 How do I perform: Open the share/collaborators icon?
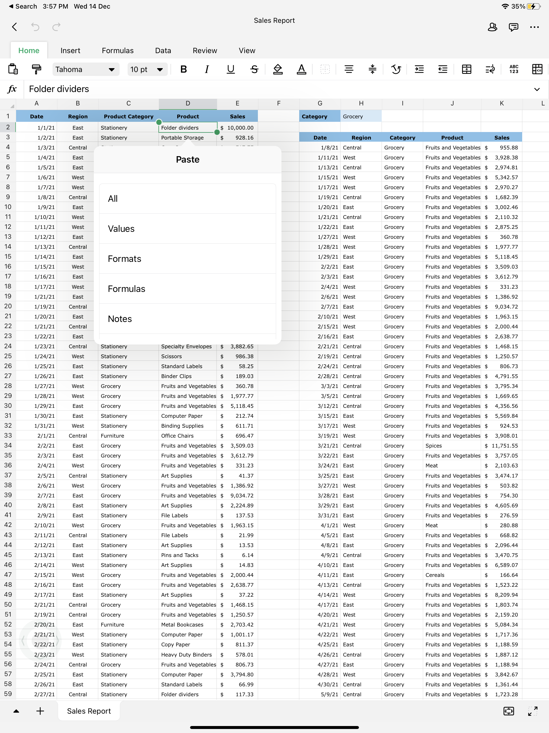pos(492,27)
